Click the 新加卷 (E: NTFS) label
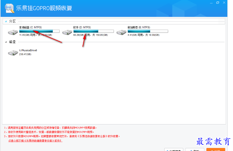The width and height of the screenshot is (233, 151). (139, 27)
